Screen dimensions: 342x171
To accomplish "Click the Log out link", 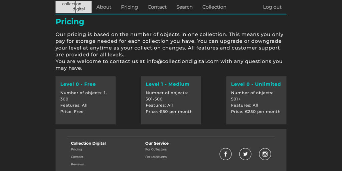I will click(x=272, y=7).
